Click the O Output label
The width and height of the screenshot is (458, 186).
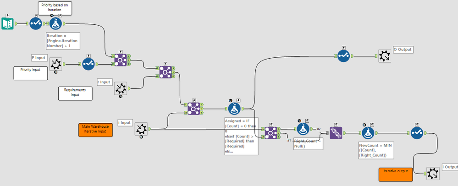403,49
